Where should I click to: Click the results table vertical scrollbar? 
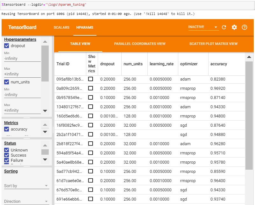[x=249, y=116]
